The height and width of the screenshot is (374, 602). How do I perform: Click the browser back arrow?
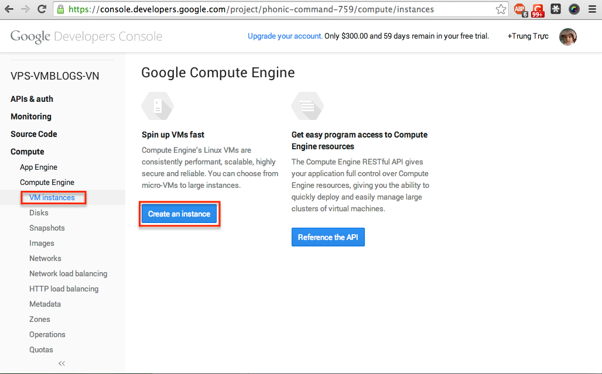coord(9,9)
